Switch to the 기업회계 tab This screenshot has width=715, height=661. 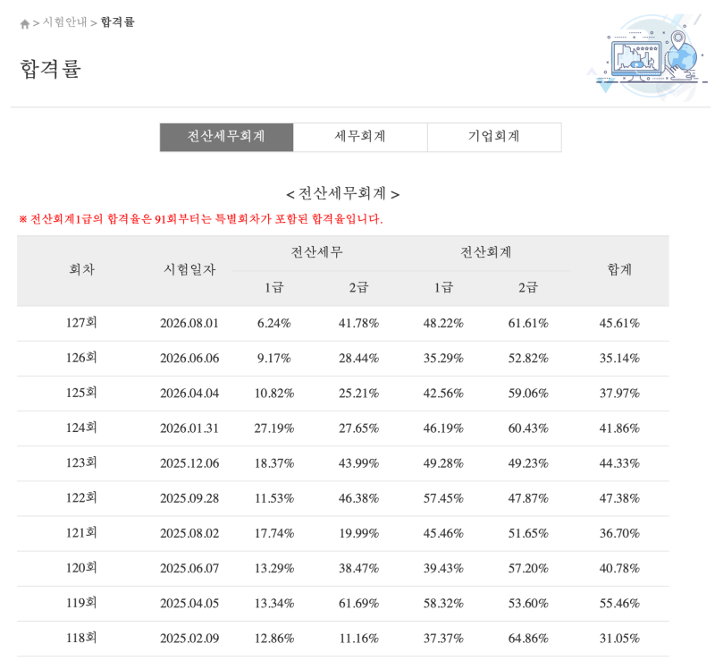point(494,137)
